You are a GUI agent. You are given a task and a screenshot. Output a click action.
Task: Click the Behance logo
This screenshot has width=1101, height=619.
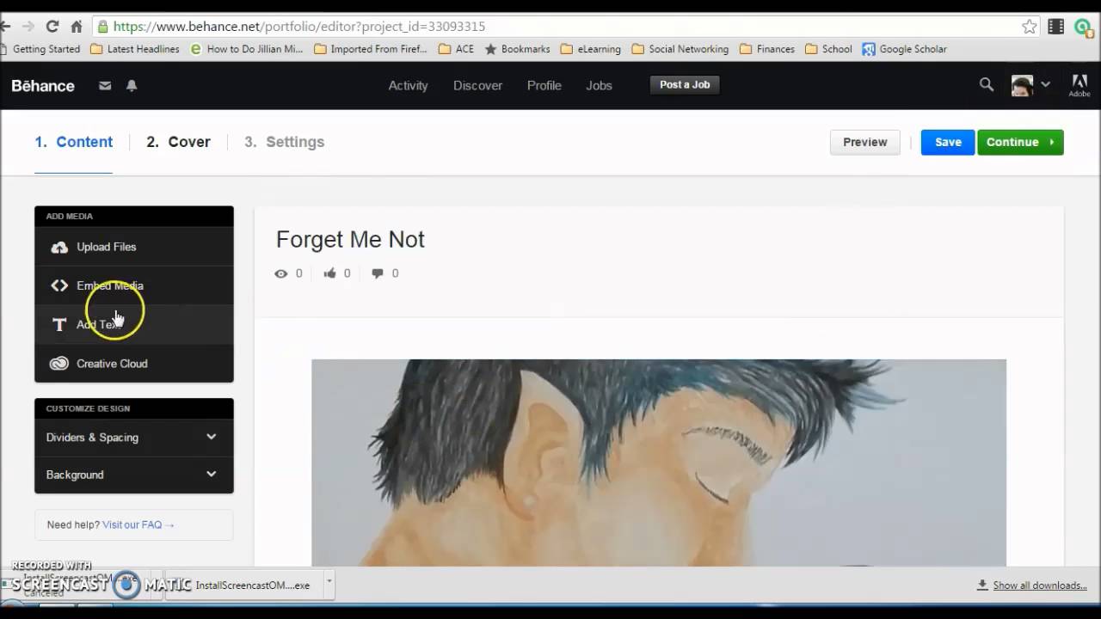(x=43, y=85)
